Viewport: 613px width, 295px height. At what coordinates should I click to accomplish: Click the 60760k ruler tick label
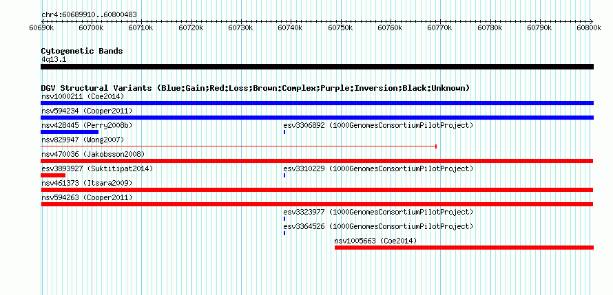click(391, 28)
